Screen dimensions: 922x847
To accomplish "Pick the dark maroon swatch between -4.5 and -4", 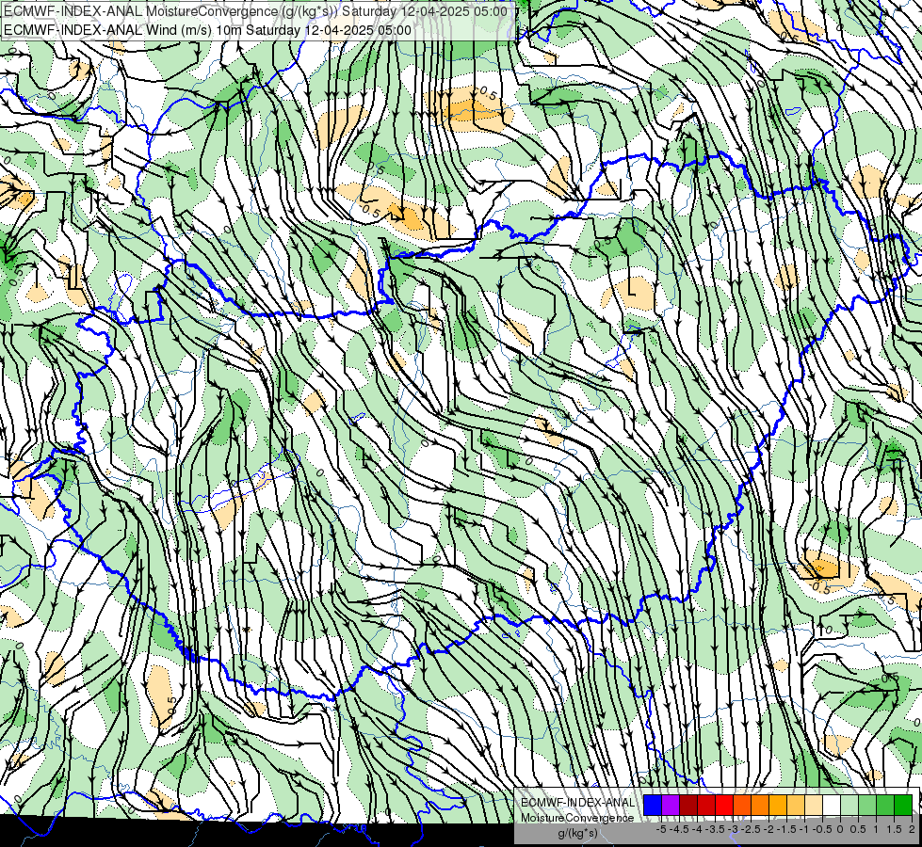I will click(x=688, y=805).
